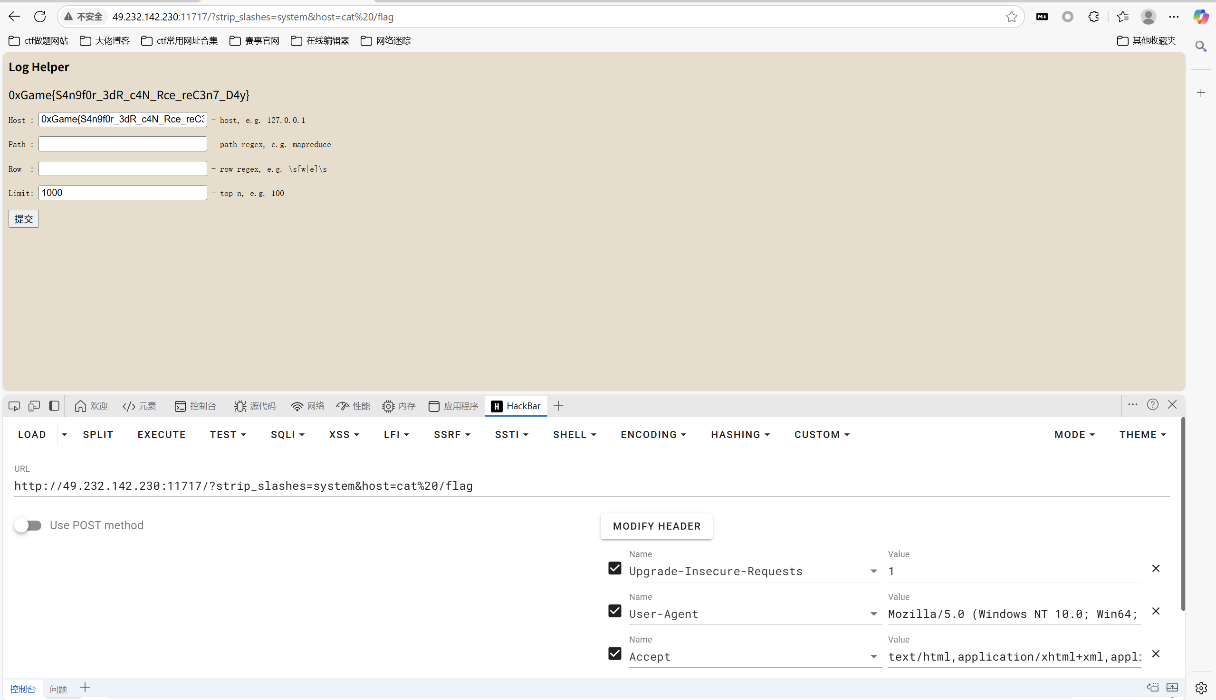1216x700 pixels.
Task: Open browser settings and more menu
Action: [1174, 17]
